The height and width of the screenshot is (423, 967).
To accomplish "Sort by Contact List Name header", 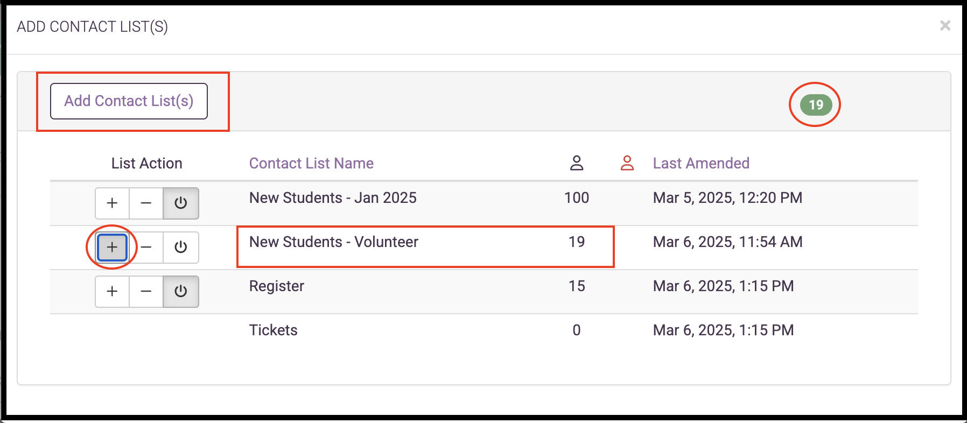I will coord(311,163).
